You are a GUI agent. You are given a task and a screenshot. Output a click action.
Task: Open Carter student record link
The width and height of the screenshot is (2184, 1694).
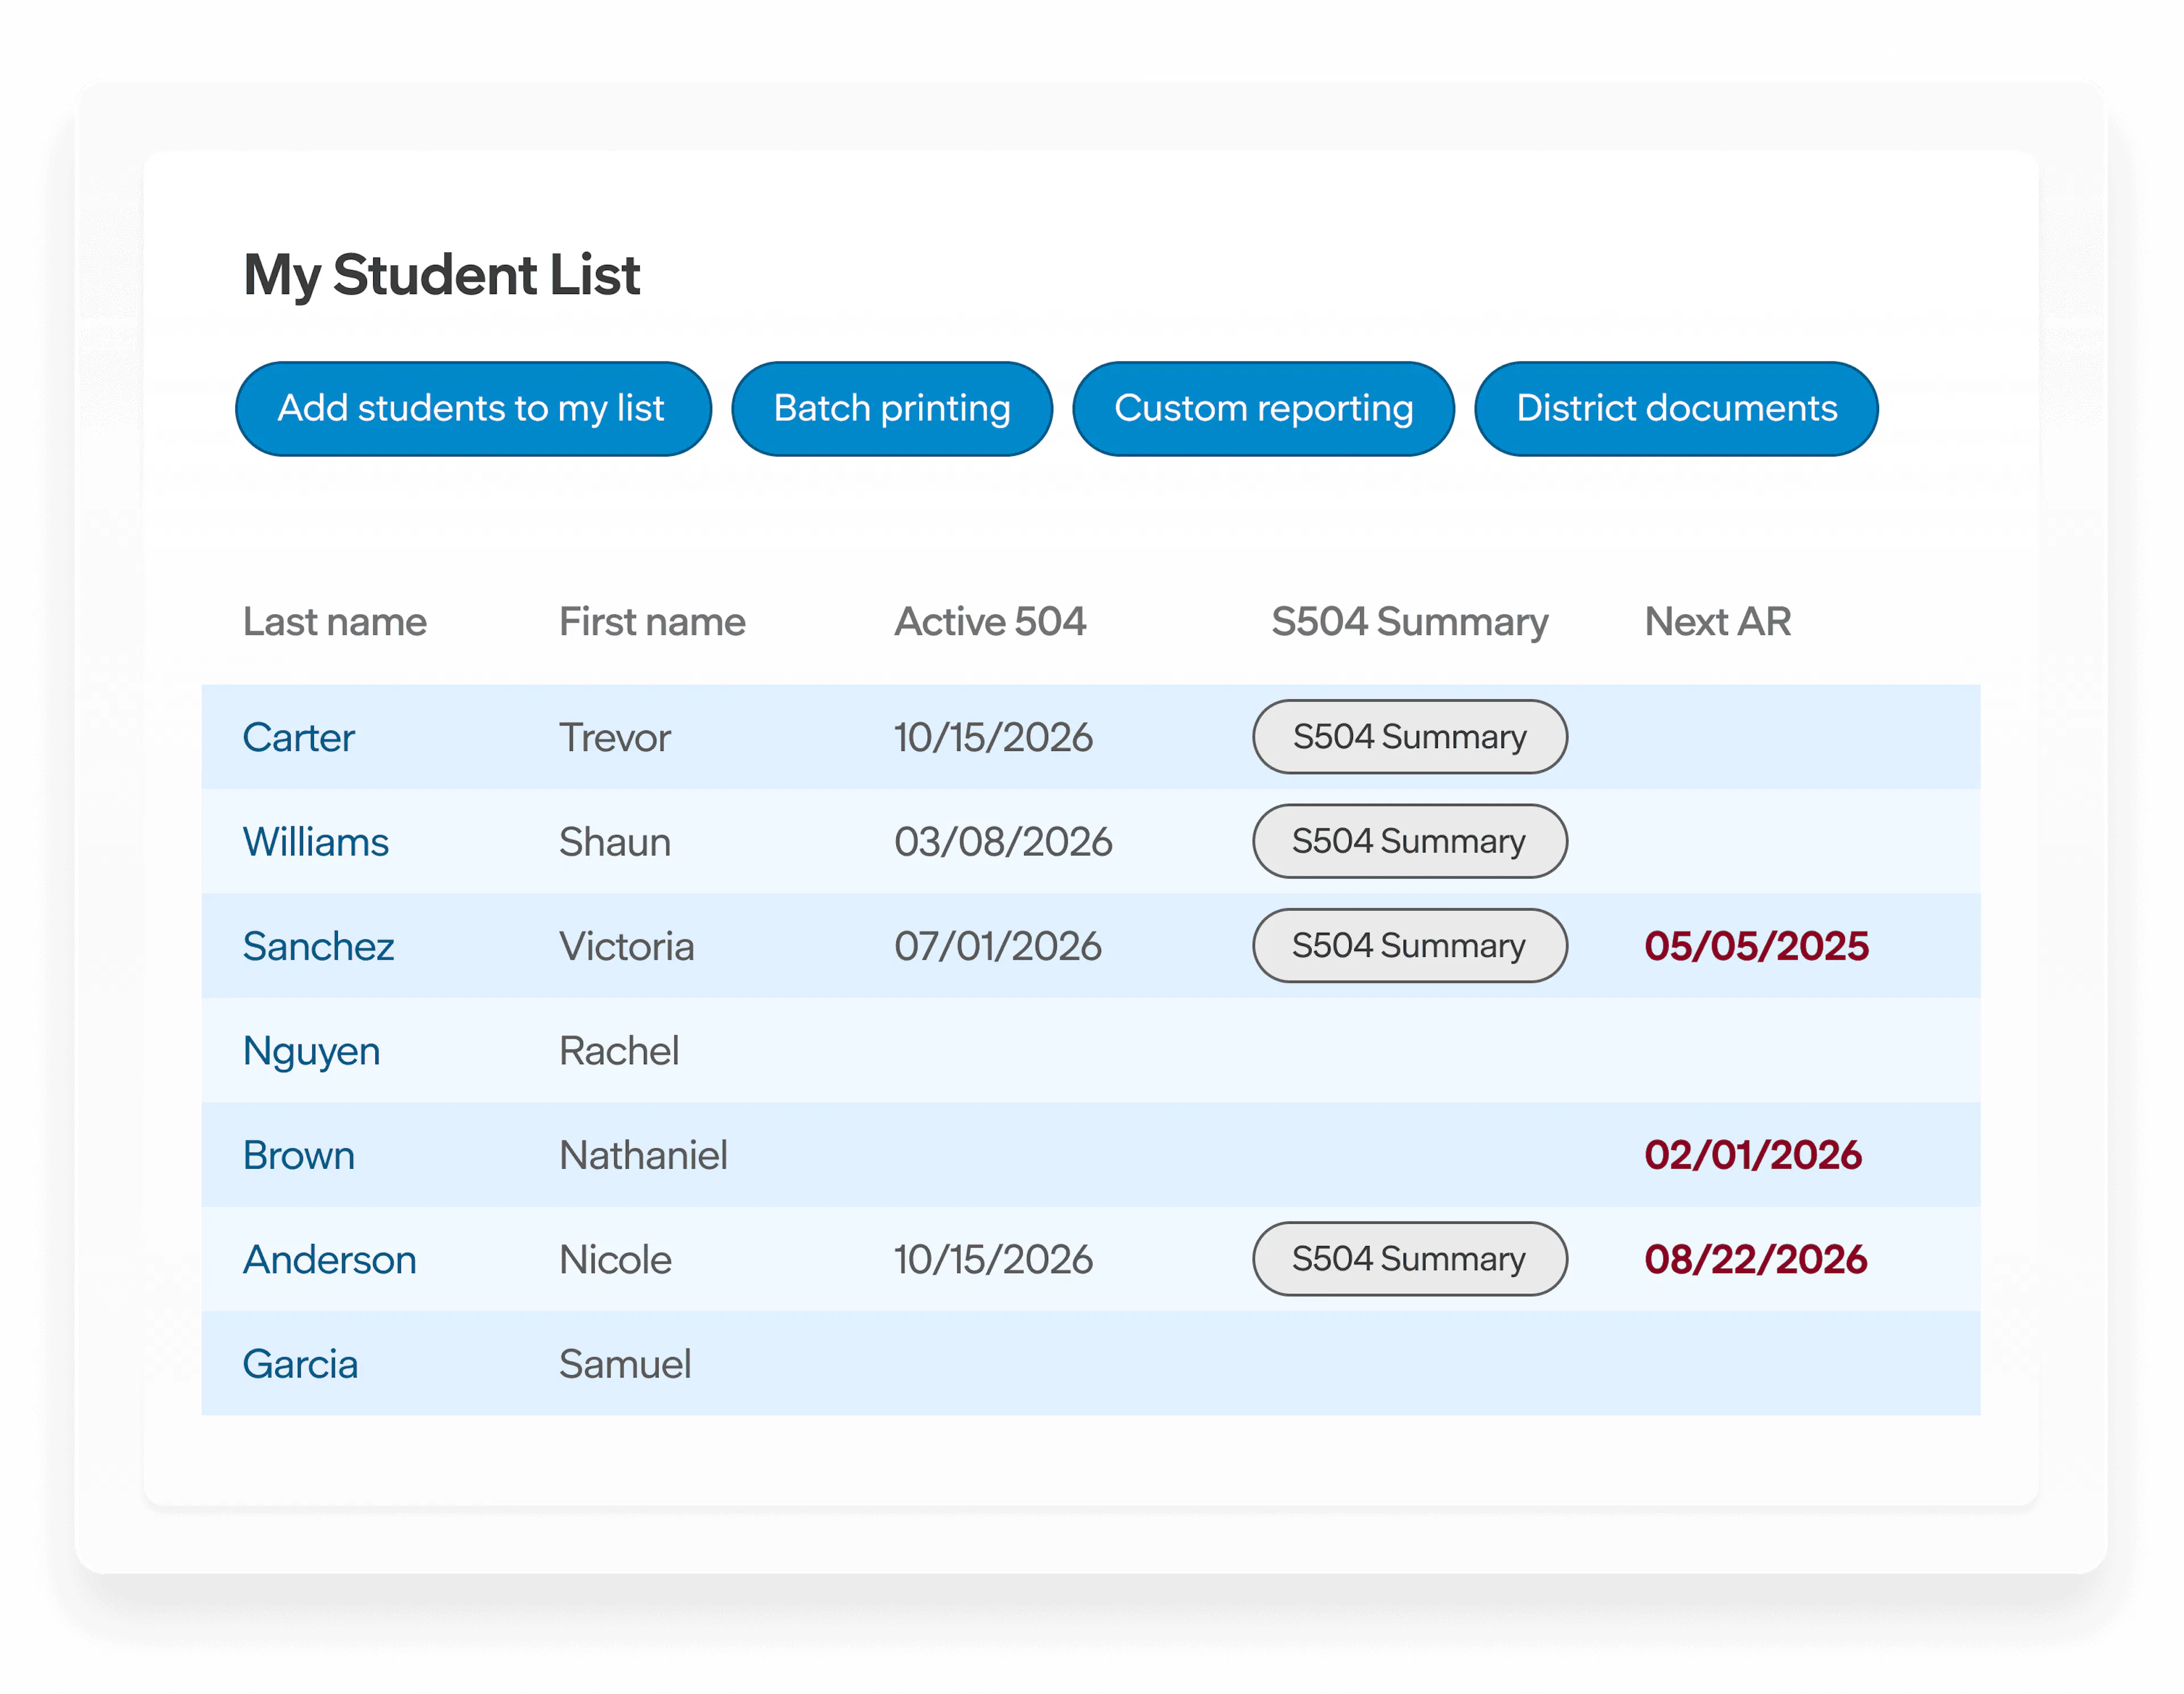click(x=298, y=737)
